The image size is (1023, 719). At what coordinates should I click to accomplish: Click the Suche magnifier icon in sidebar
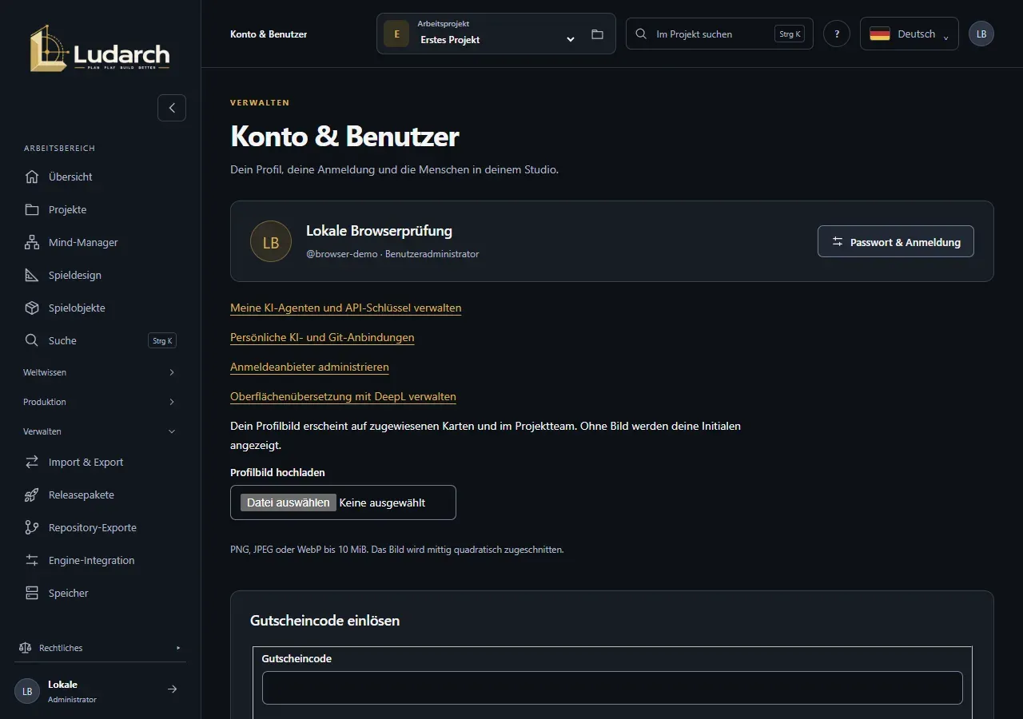tap(32, 340)
